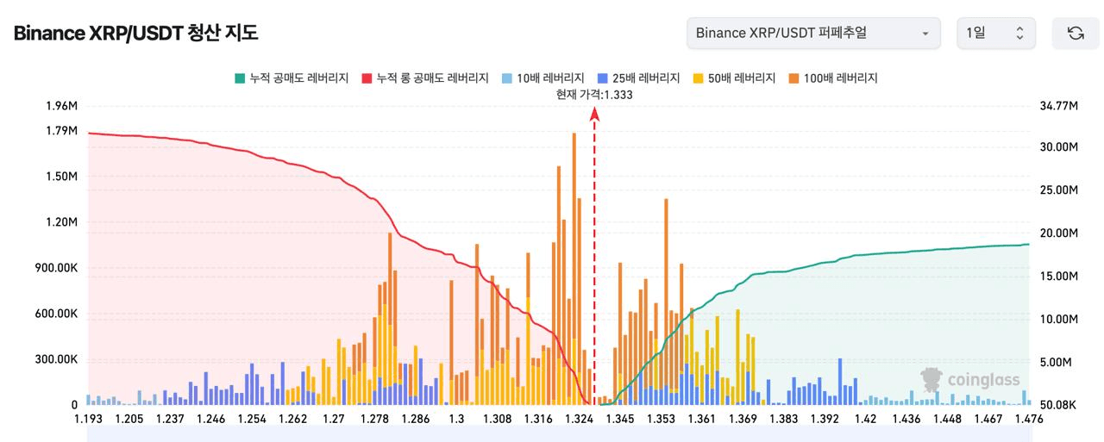Click the 1.96M left axis label
1104x442 pixels.
pos(61,106)
